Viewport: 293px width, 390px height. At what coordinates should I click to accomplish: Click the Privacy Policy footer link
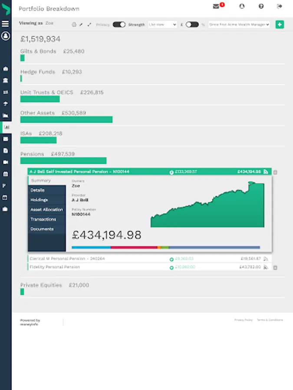[x=244, y=320]
